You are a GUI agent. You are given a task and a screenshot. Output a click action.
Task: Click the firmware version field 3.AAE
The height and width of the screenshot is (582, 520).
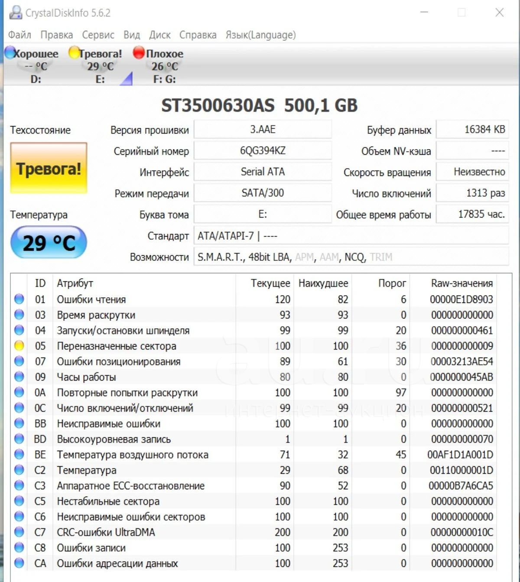[263, 129]
